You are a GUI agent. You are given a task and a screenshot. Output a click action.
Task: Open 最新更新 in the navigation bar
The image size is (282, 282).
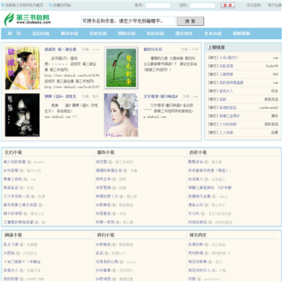click(x=241, y=34)
